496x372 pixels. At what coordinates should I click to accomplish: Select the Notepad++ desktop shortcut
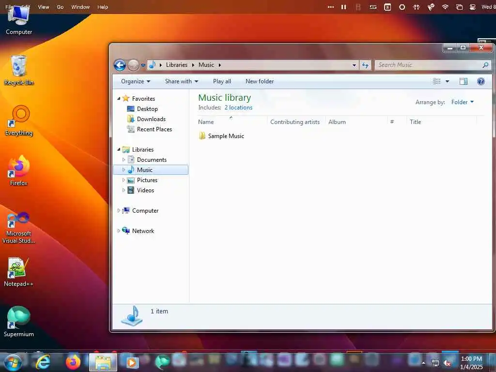coord(19,272)
